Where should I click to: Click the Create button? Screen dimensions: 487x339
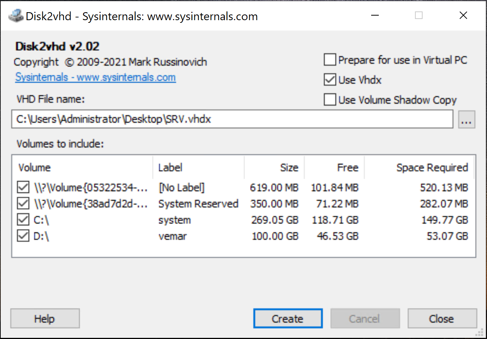(288, 318)
